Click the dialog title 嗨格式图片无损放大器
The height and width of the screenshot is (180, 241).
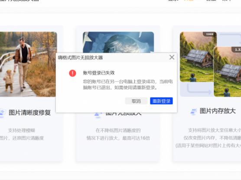click(80, 58)
